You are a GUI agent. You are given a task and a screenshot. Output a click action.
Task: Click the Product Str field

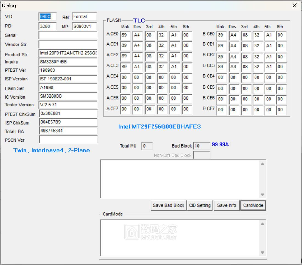pyautogui.click(x=68, y=53)
